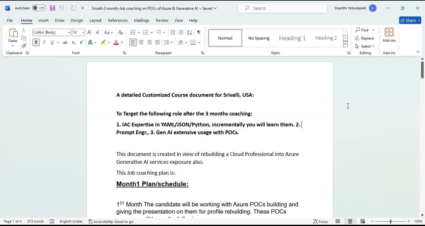
Task: Click the Copy icon in Clipboard group
Action: click(24, 38)
